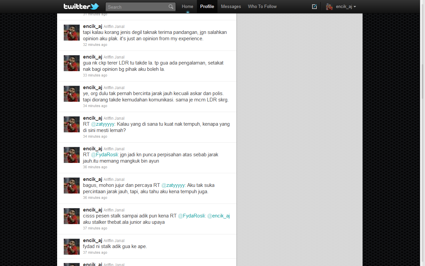Click encik_aj username on 'ye, org dulu' tweet
This screenshot has width=425, height=266.
[92, 87]
